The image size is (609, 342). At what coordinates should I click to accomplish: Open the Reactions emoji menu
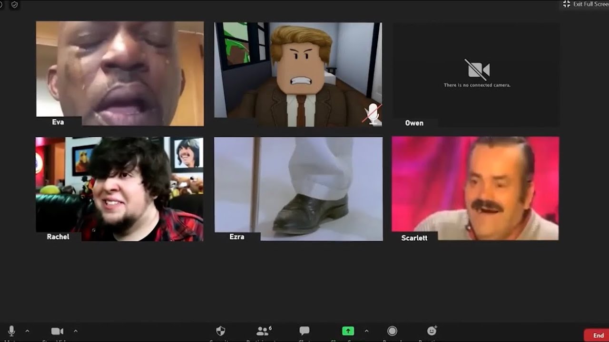(432, 331)
